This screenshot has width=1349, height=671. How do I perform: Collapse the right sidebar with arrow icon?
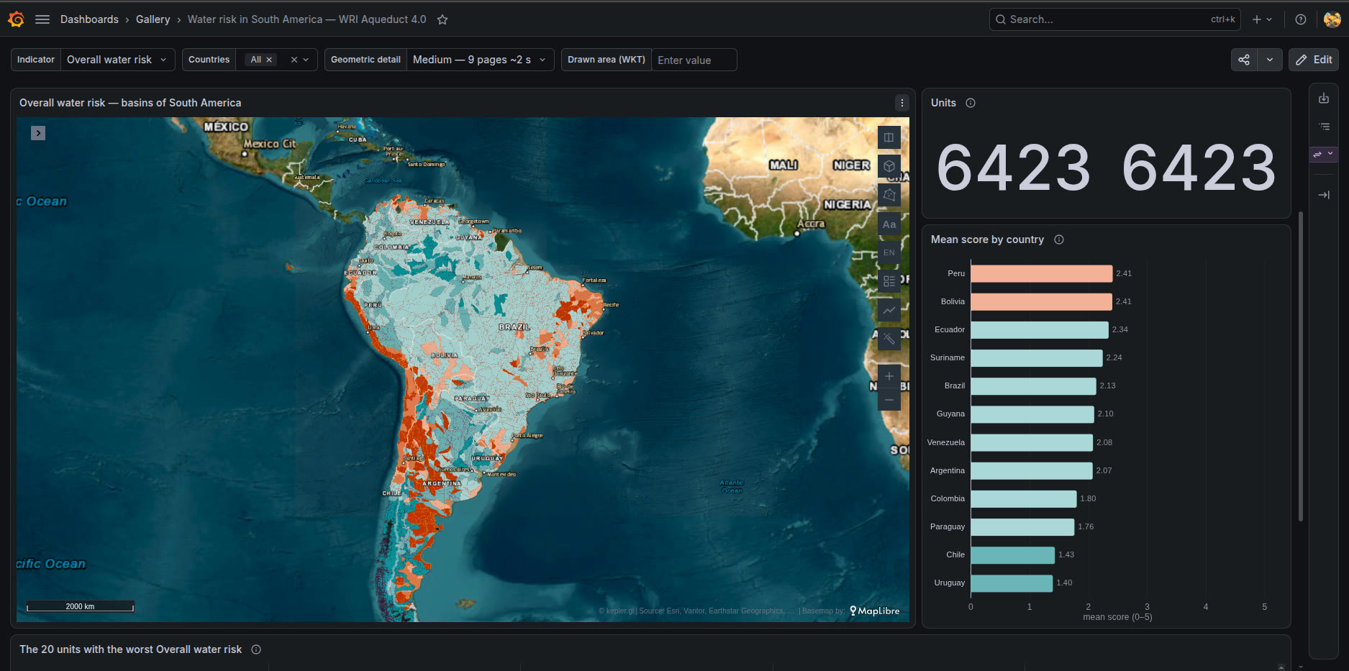pos(1324,195)
